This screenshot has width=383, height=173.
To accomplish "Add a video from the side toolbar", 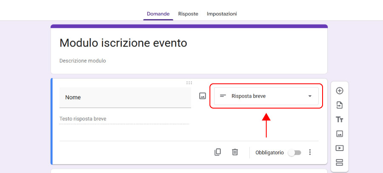I will coord(339,148).
